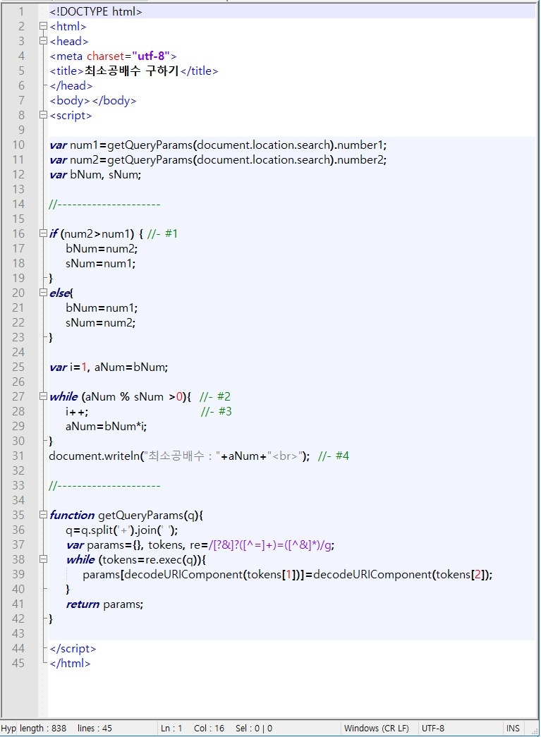The width and height of the screenshot is (541, 737).
Task: Click the 'var i=1, aNum=bNum;' line
Action: point(109,367)
